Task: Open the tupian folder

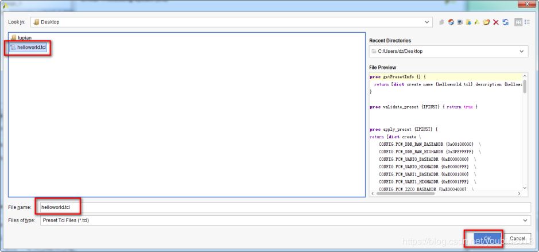Action: [x=21, y=38]
